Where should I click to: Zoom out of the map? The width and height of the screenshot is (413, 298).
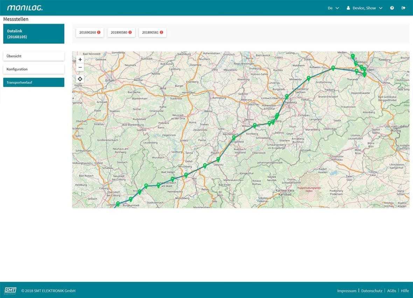click(x=80, y=68)
